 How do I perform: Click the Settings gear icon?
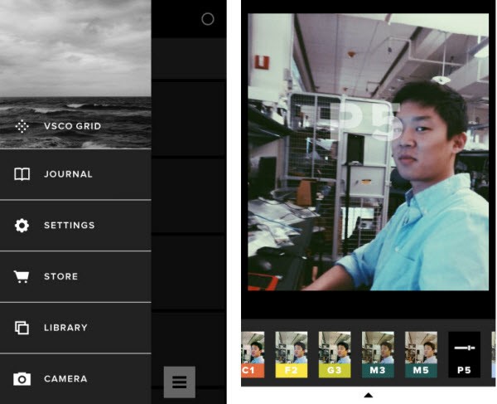[x=22, y=226]
